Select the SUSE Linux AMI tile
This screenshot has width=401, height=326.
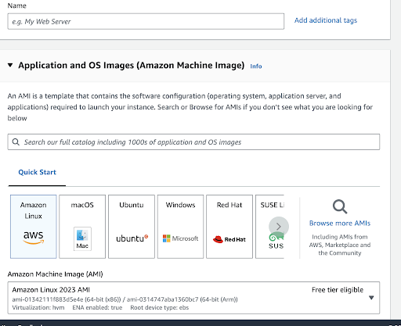pyautogui.click(x=269, y=227)
